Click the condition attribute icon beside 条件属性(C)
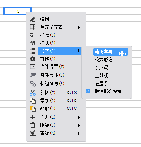Screen dimensions: 141x147 33,75
